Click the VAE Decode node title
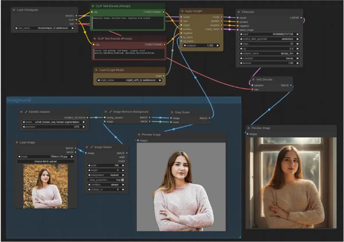 click(x=264, y=80)
